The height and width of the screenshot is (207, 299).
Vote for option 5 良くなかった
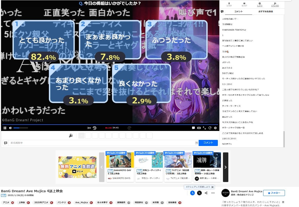point(142,83)
